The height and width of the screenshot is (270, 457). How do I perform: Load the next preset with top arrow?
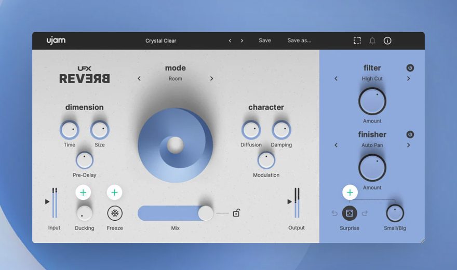[x=242, y=40]
